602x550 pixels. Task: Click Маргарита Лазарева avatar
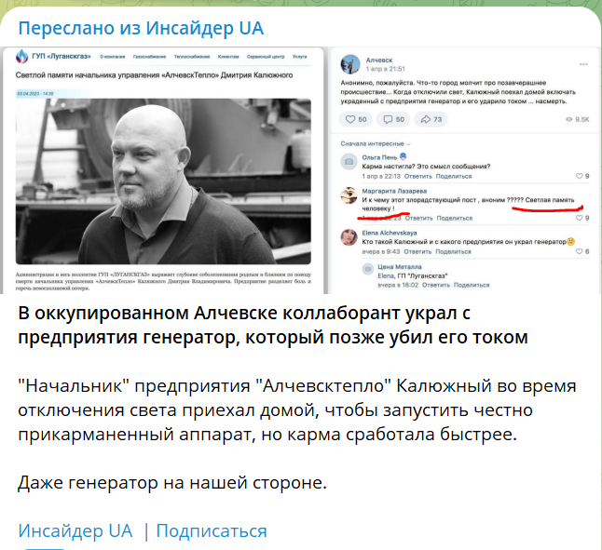(349, 195)
